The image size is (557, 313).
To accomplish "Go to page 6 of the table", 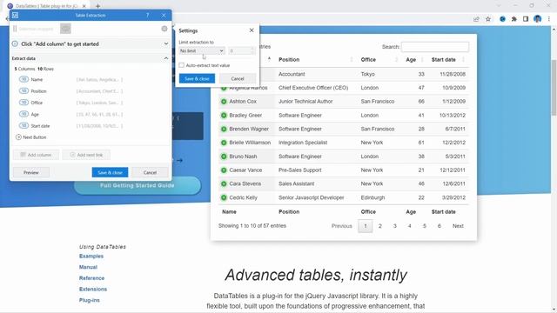I will (440, 226).
